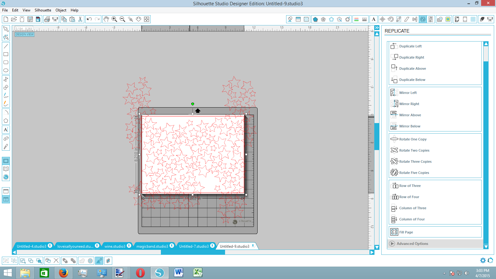Viewport: 496px width, 279px height.
Task: Switch to the Untitled-4.studio3 tab
Action: point(32,246)
